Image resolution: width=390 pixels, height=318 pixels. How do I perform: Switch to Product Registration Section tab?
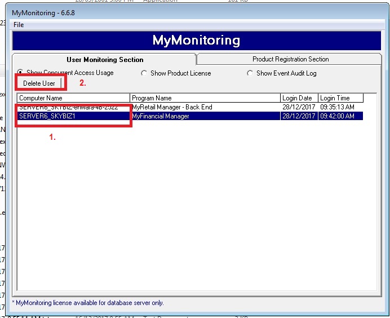[x=290, y=59]
